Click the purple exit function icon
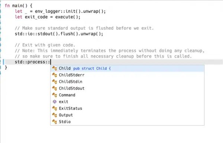The width and height of the screenshot is (223, 143). coord(55,102)
